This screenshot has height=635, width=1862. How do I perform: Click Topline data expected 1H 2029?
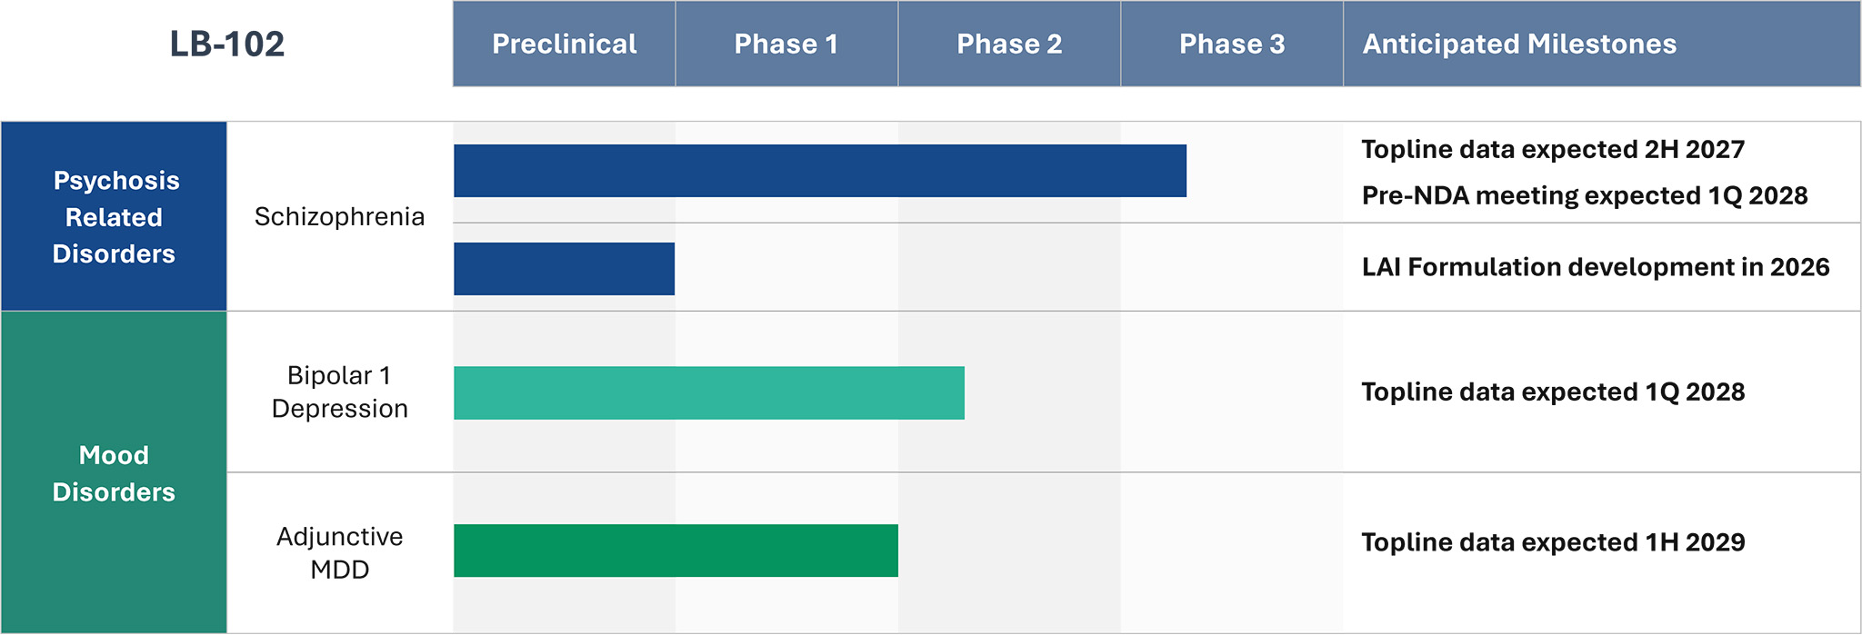(x=1553, y=542)
